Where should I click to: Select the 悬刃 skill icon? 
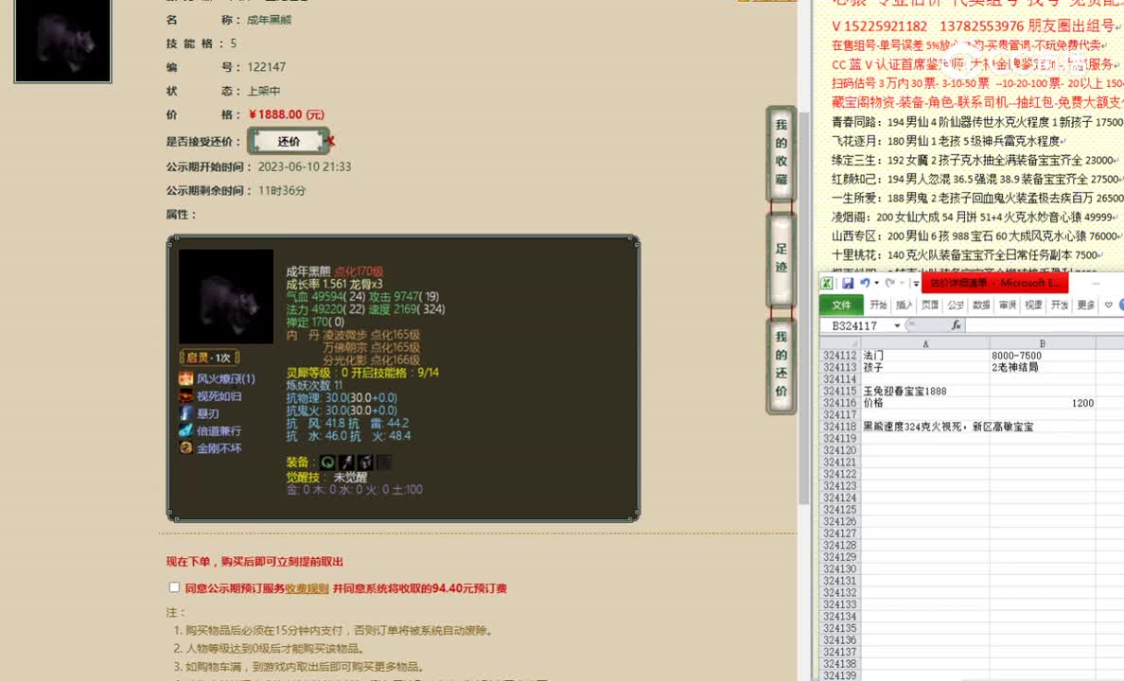click(x=185, y=414)
